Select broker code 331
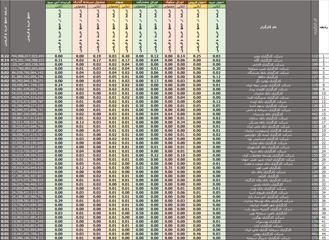This screenshot has width=329, height=240. pyautogui.click(x=315, y=60)
